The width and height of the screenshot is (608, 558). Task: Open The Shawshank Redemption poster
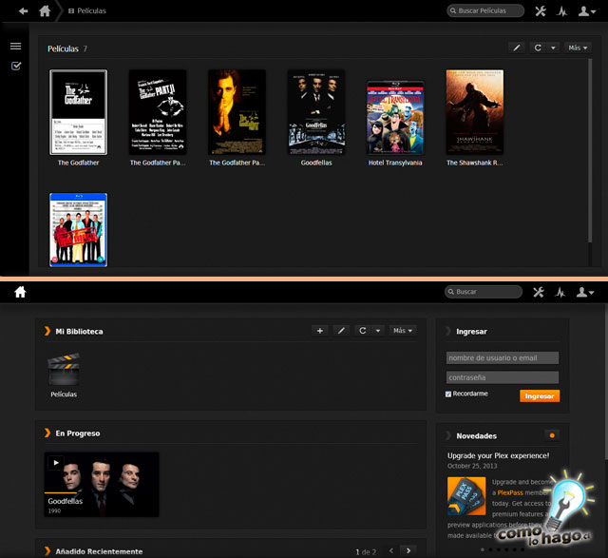coord(475,112)
